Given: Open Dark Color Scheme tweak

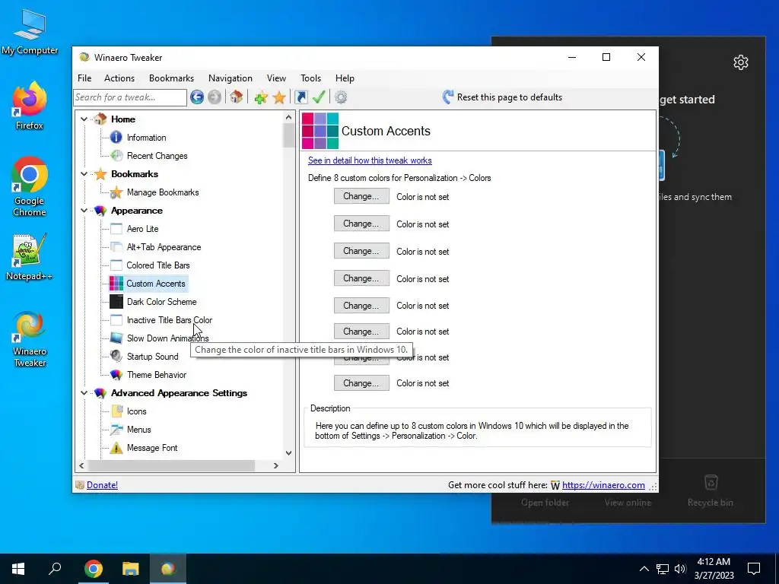Looking at the screenshot, I should [x=161, y=302].
